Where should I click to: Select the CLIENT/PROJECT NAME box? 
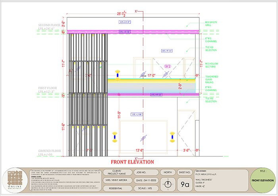pos(118,172)
